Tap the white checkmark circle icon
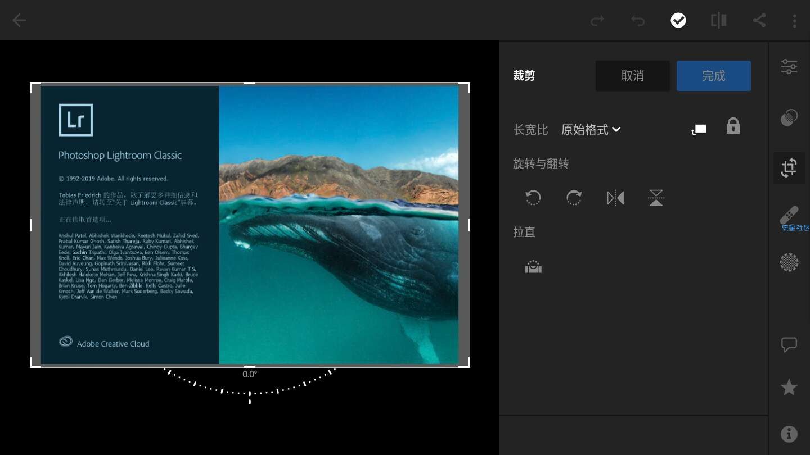Image resolution: width=810 pixels, height=455 pixels. pyautogui.click(x=678, y=21)
